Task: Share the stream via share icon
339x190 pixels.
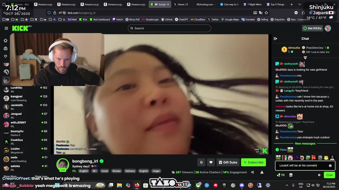Action: pyautogui.click(x=252, y=172)
